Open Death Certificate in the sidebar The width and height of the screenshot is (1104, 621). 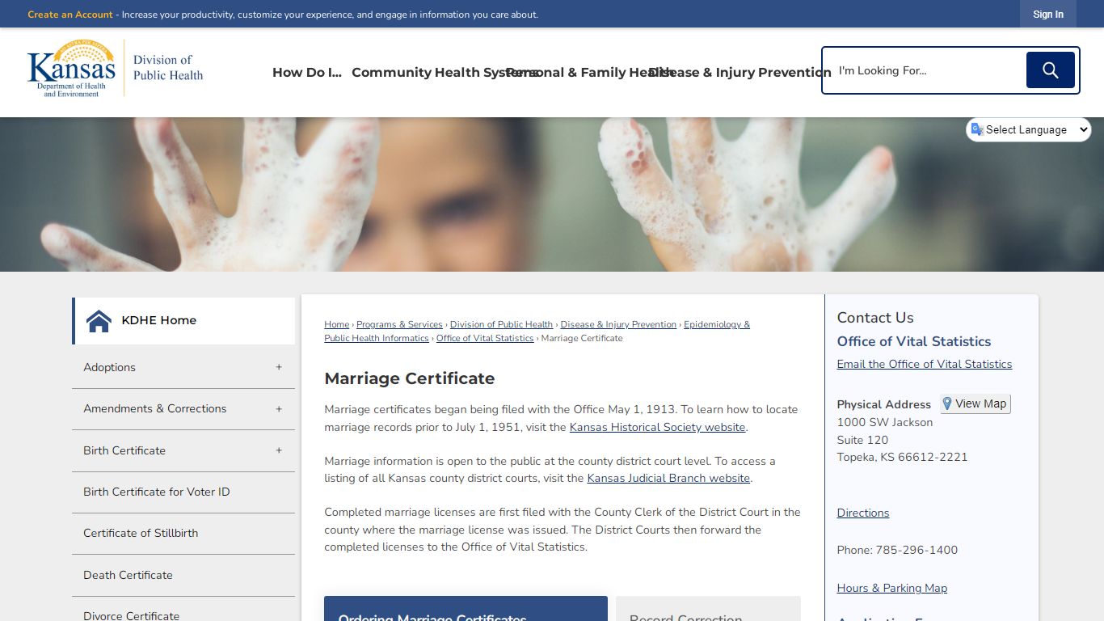183,576
